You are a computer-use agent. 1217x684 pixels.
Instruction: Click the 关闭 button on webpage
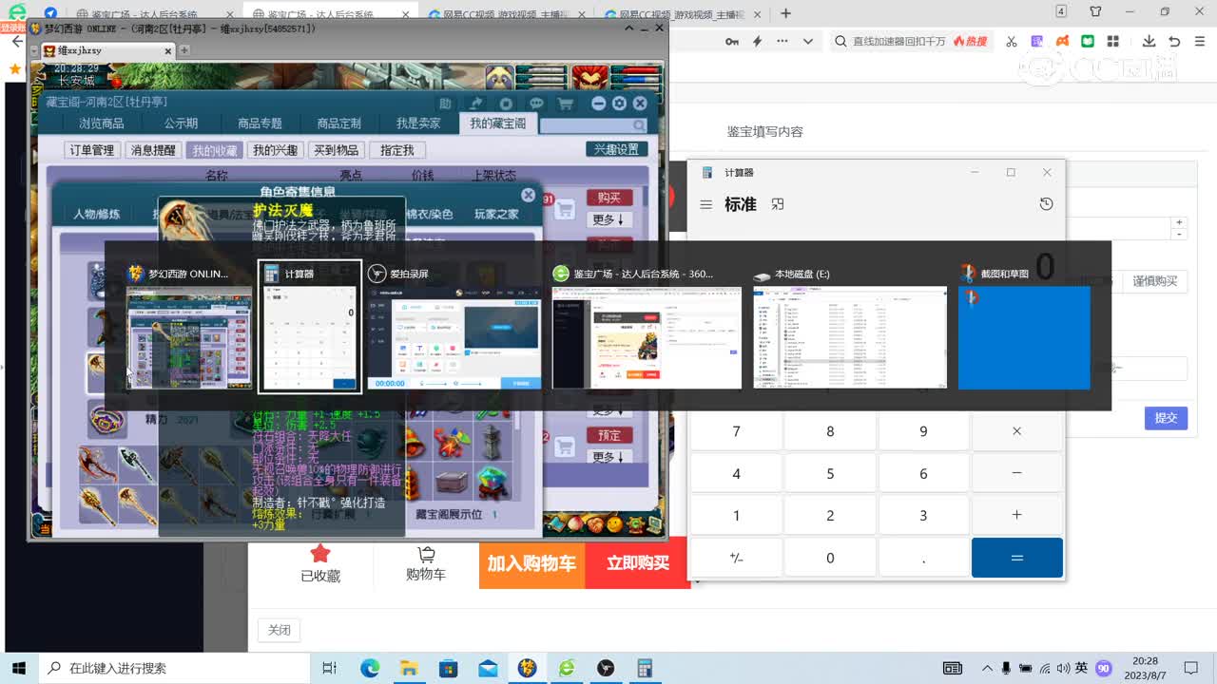click(x=280, y=630)
